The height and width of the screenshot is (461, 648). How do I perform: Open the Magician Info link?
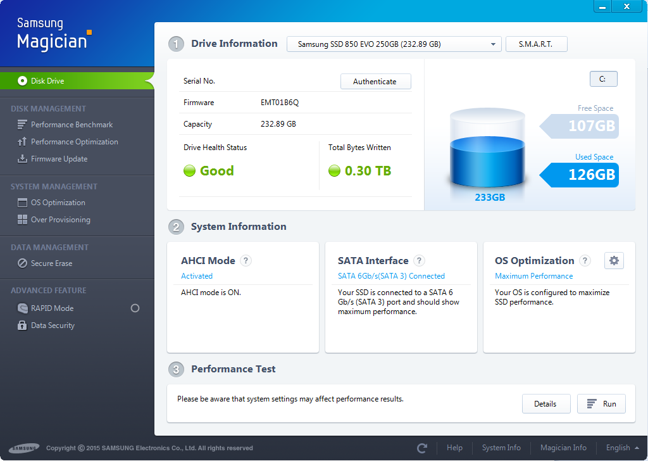563,448
